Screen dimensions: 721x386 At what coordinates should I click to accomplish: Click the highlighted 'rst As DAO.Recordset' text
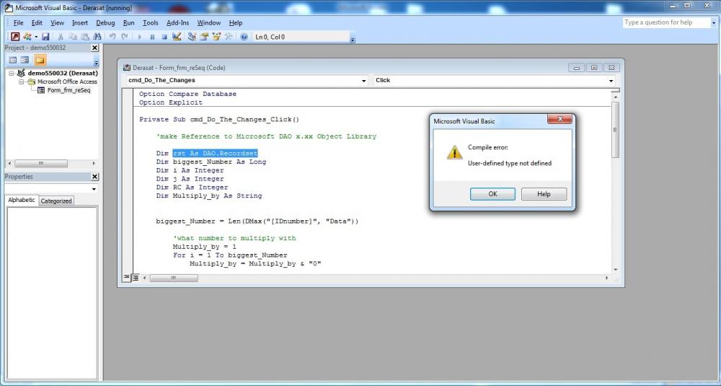point(215,153)
